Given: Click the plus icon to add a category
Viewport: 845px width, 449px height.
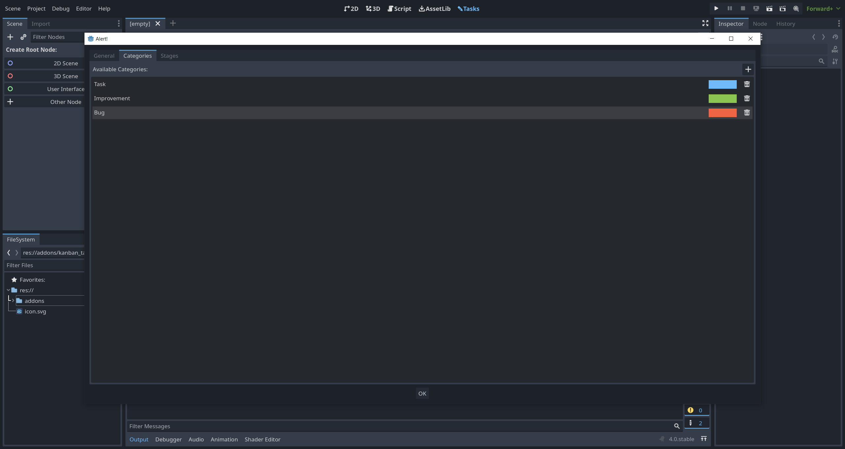Looking at the screenshot, I should point(748,69).
